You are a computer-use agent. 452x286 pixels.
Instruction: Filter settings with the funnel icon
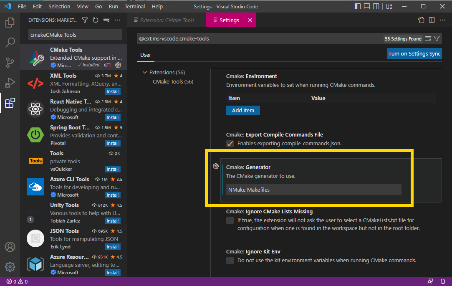(437, 39)
